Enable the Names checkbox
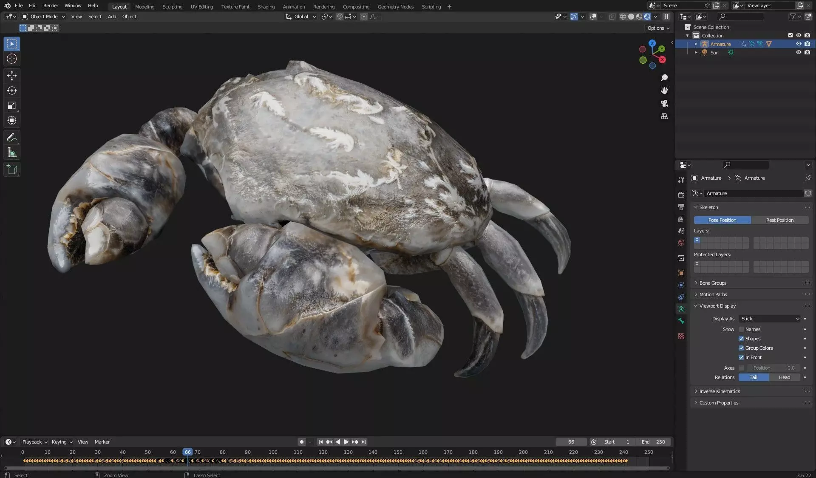The image size is (816, 478). pyautogui.click(x=741, y=329)
